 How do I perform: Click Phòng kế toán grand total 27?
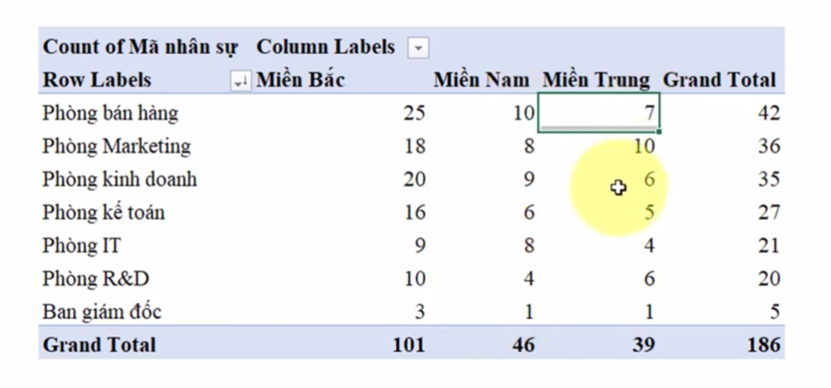tap(768, 212)
